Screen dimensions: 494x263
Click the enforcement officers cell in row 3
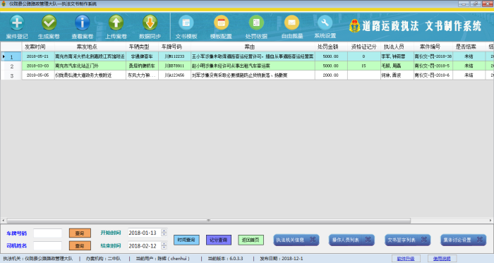tap(397, 75)
